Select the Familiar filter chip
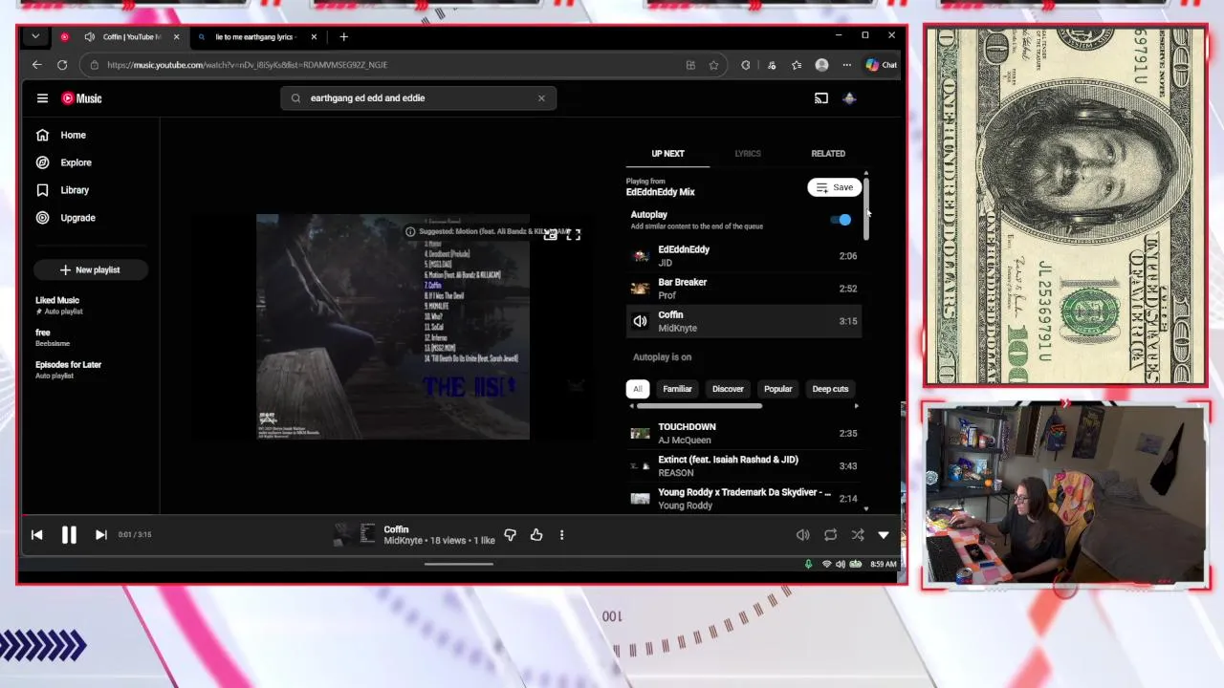Screen dimensions: 1224x688 677,389
